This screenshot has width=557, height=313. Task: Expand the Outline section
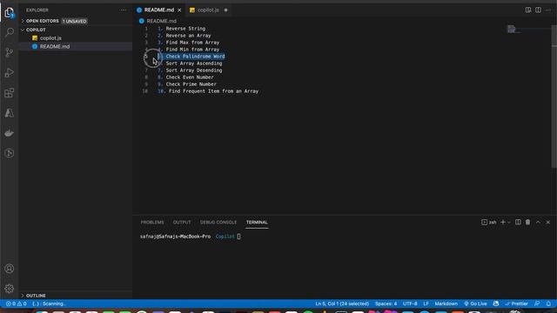[36, 296]
